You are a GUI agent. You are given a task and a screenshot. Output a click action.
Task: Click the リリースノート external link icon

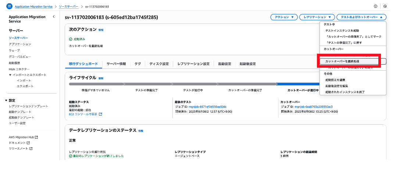[31, 149]
